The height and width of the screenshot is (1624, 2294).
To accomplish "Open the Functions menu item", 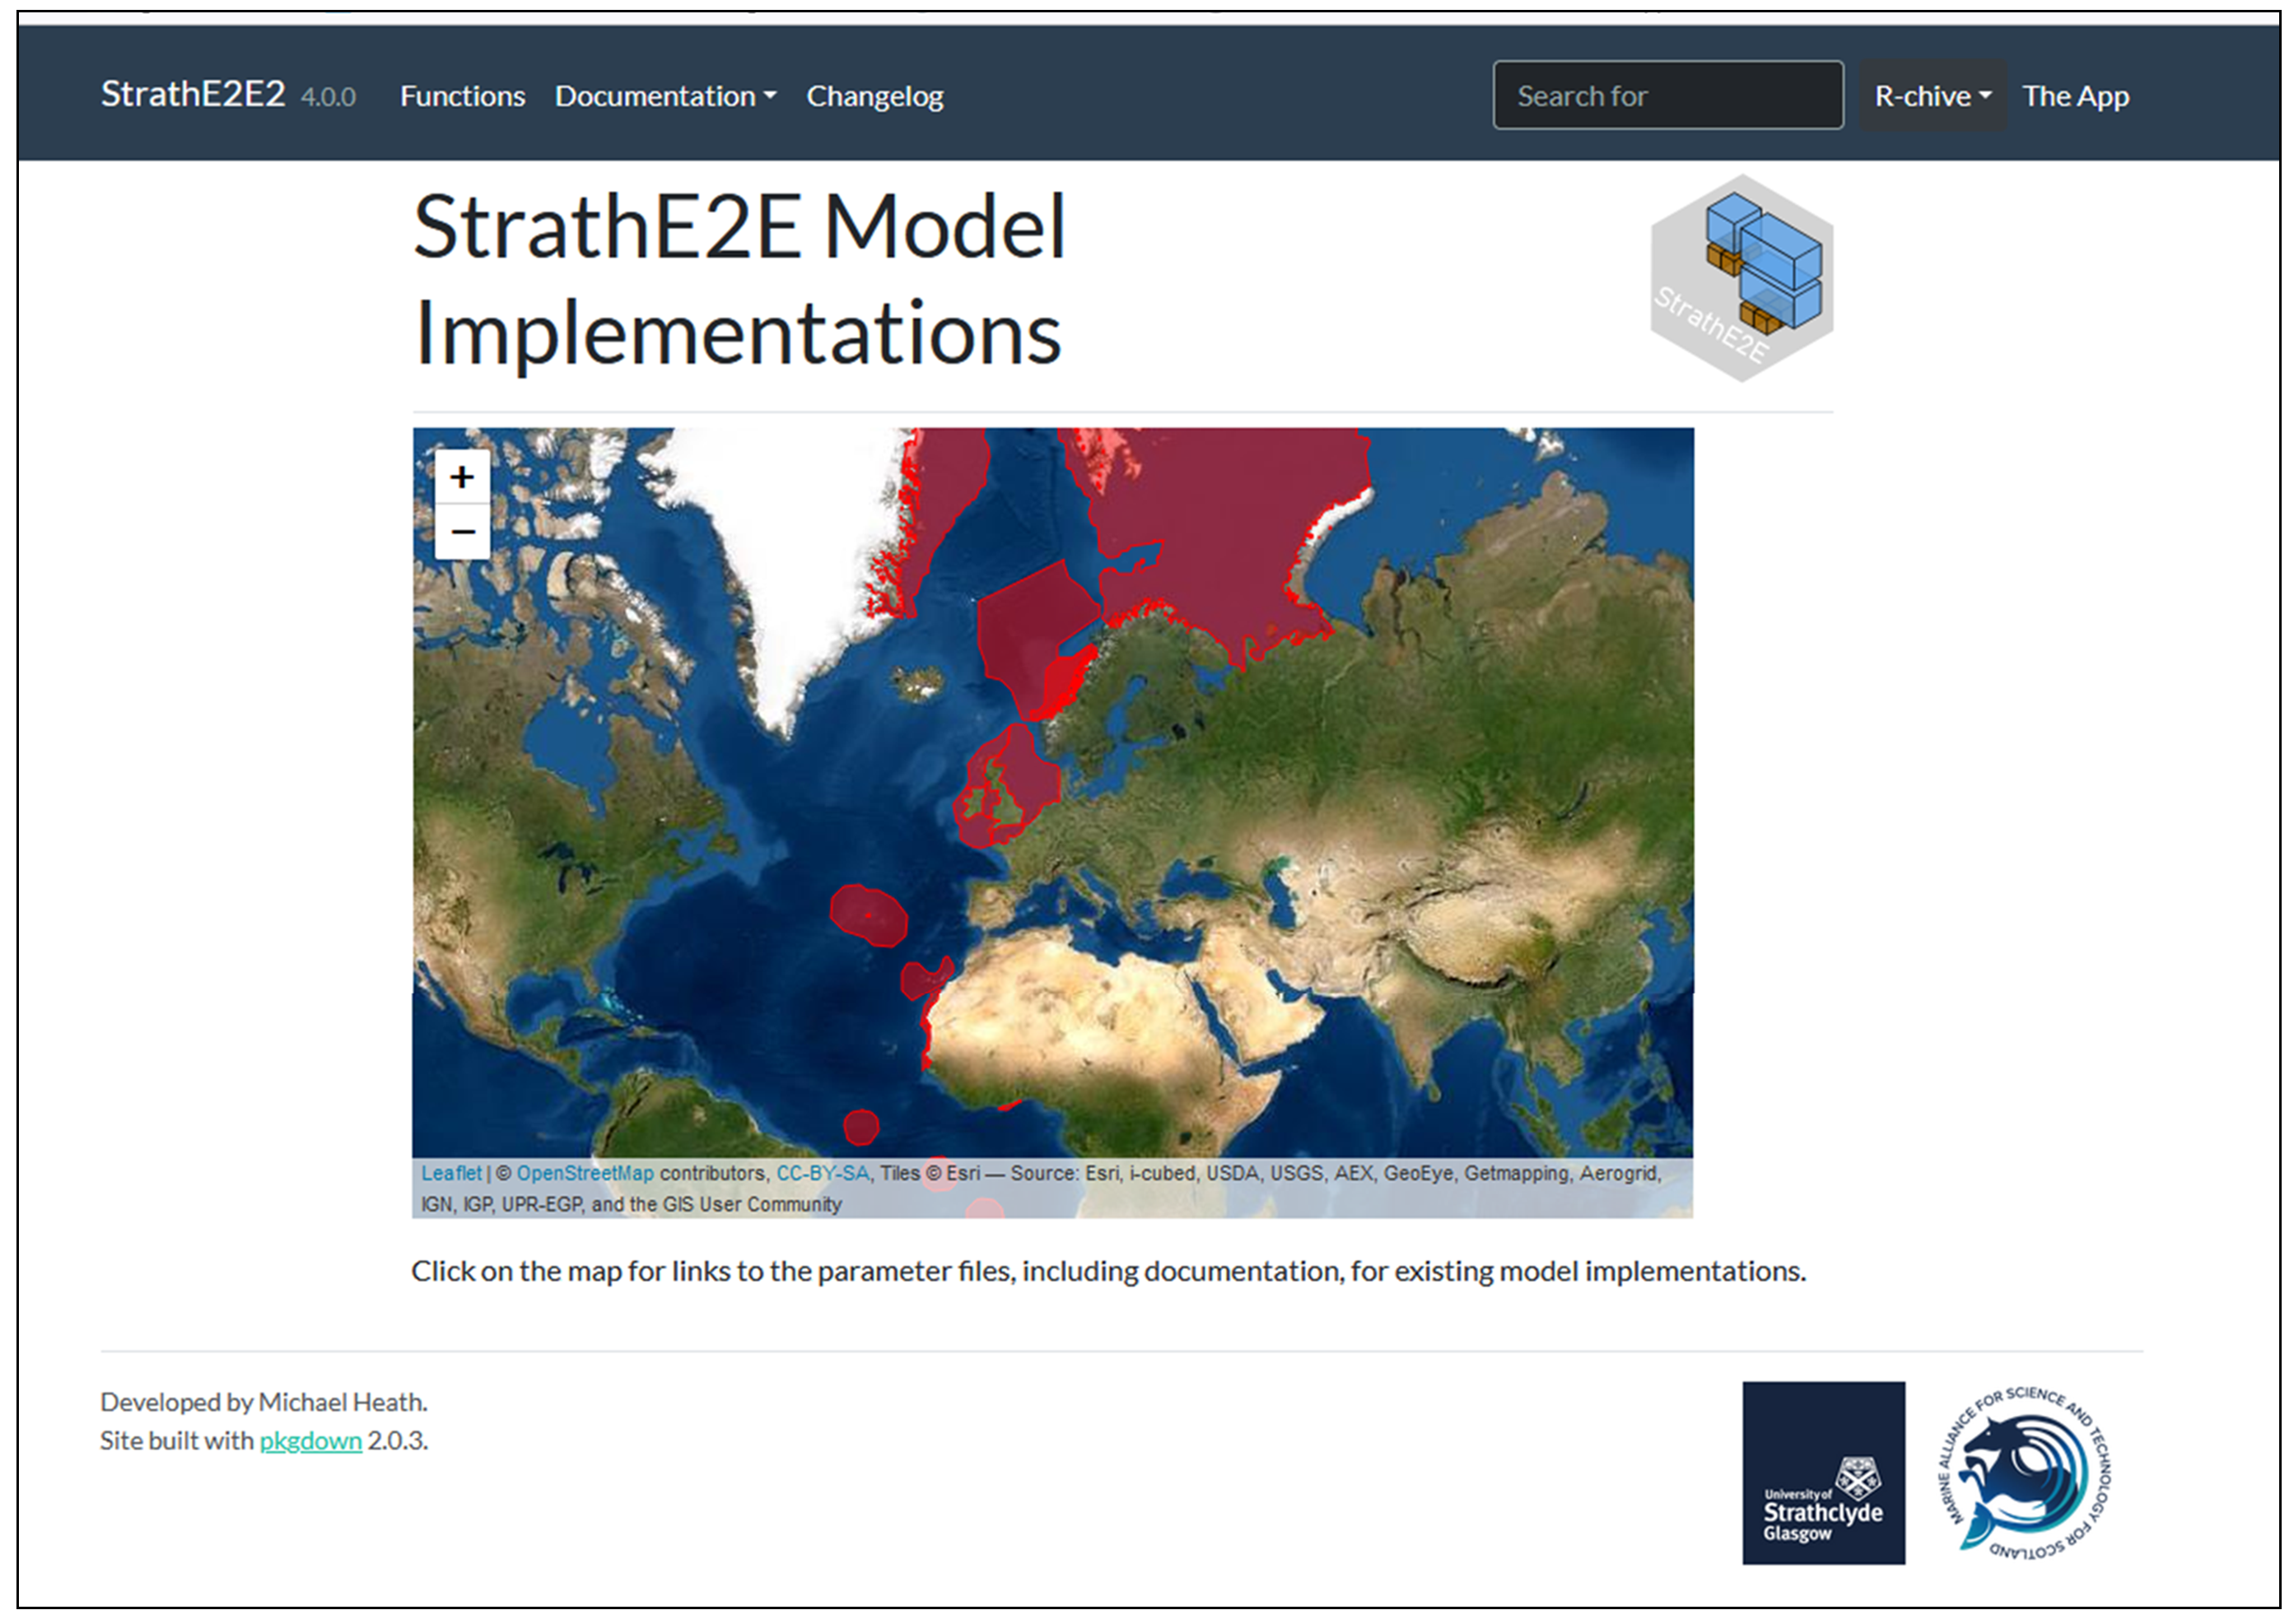I will coord(462,96).
